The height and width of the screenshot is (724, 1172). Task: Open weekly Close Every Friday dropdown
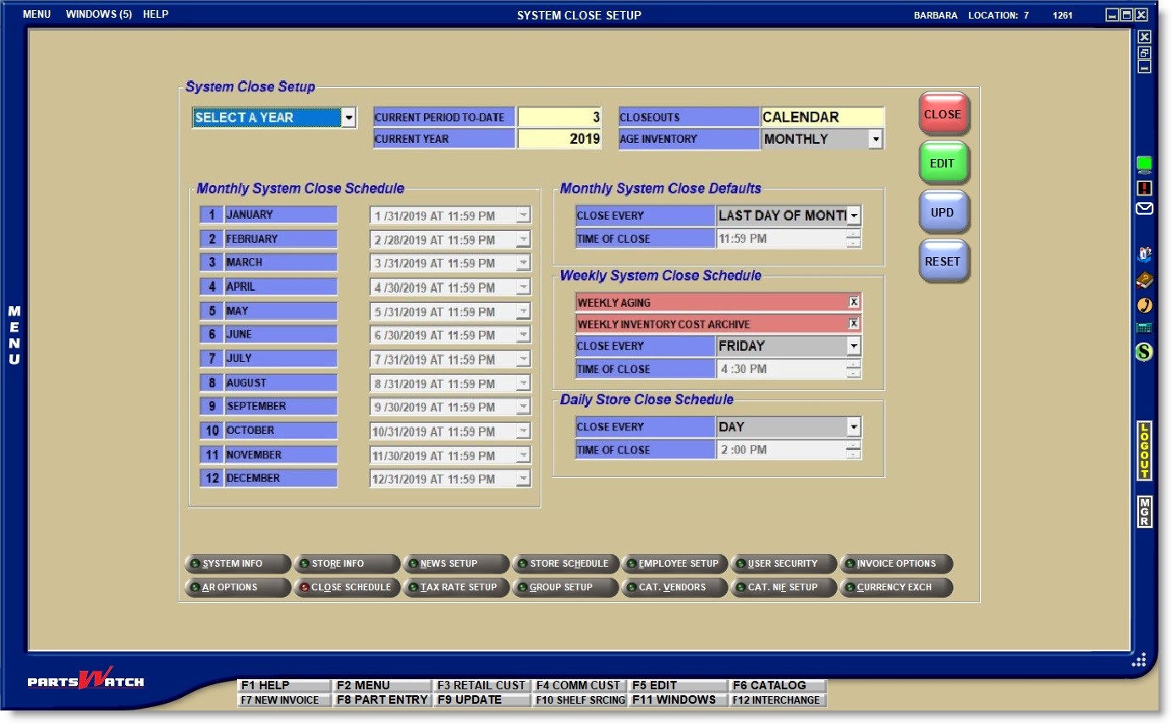[x=853, y=346]
